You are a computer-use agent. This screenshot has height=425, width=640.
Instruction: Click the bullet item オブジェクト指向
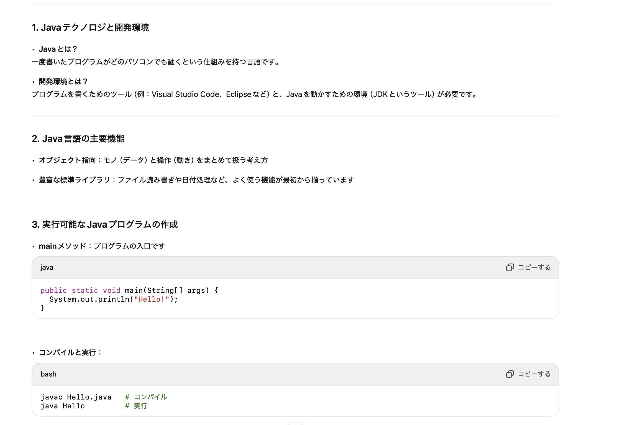pyautogui.click(x=153, y=160)
